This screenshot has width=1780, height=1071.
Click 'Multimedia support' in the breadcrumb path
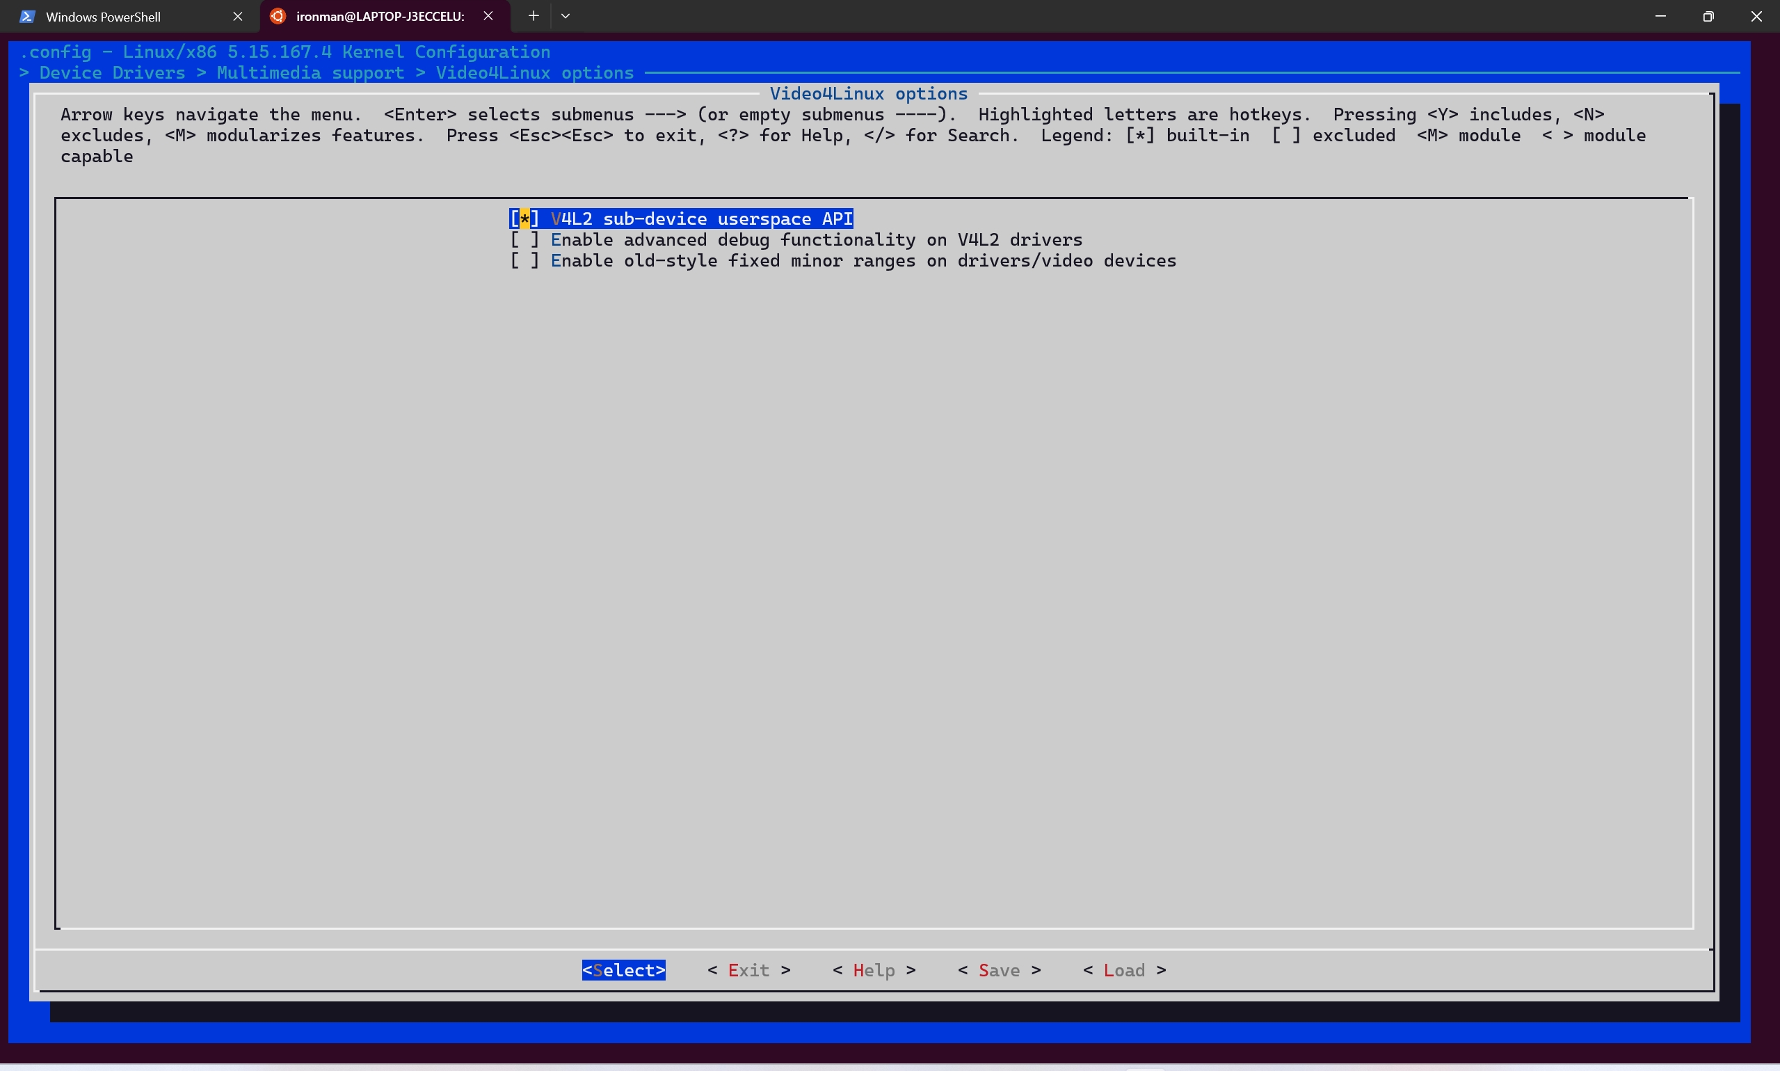coord(310,73)
